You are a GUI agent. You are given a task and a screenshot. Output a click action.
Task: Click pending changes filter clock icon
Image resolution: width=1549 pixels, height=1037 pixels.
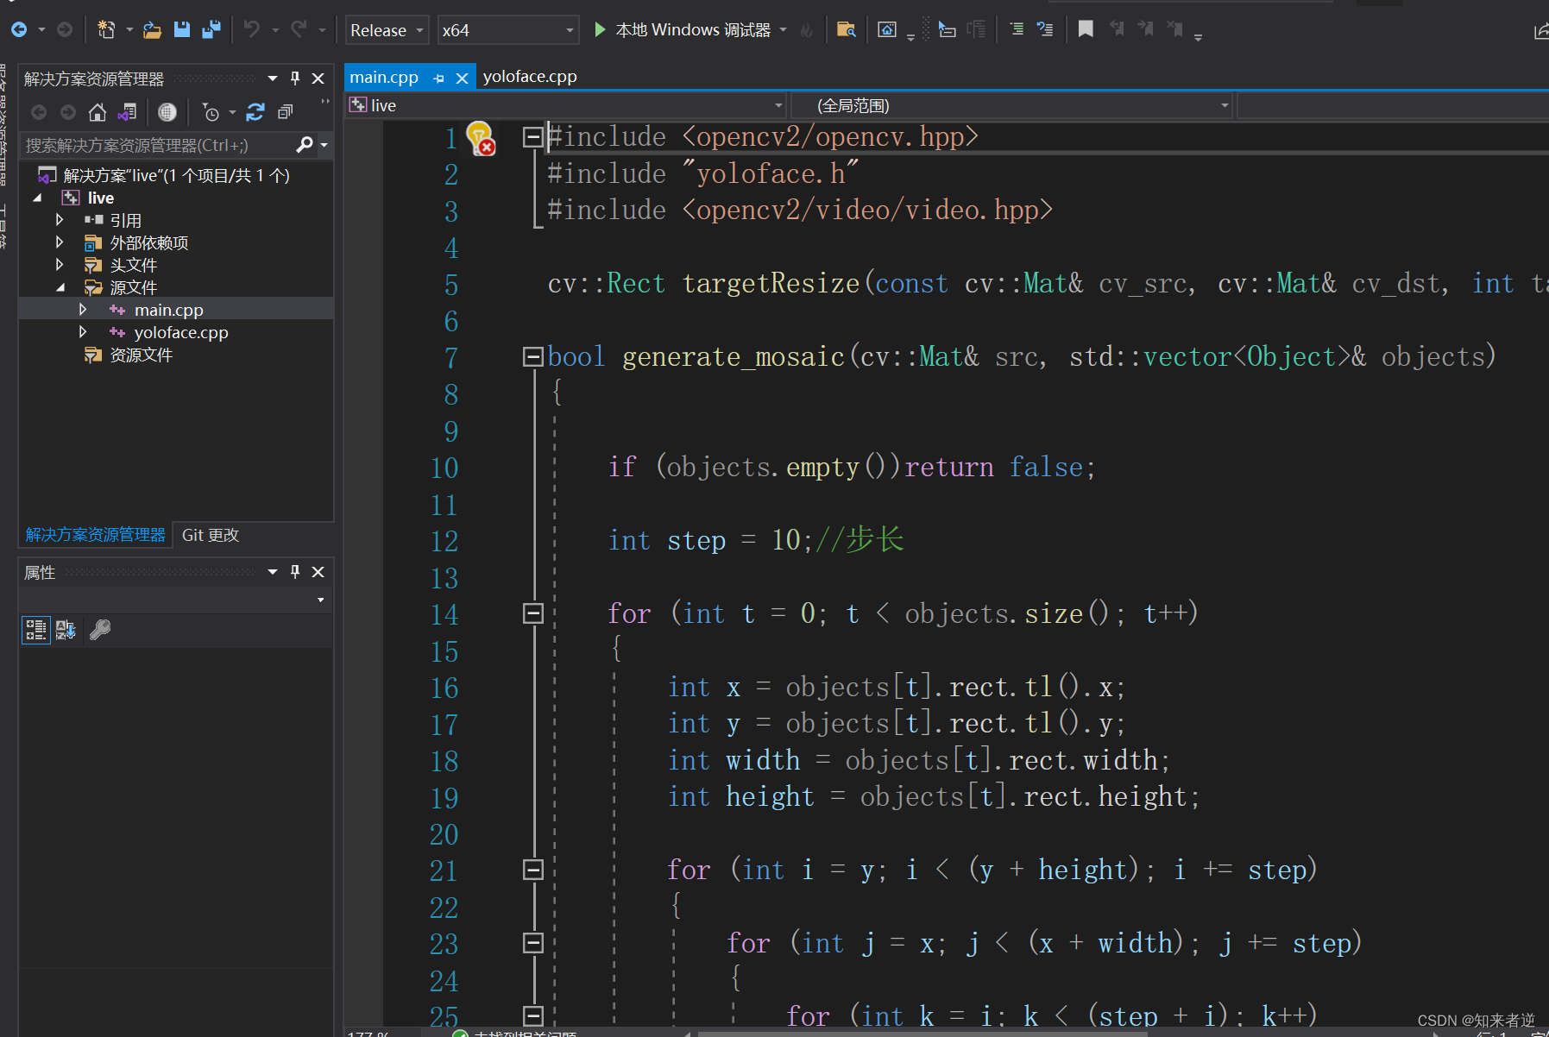(x=211, y=112)
